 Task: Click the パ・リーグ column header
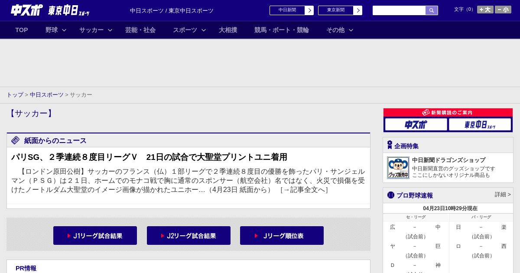[481, 217]
